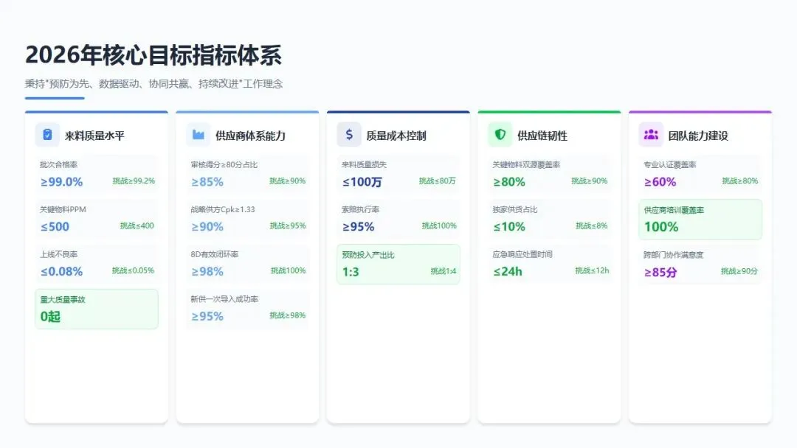
Task: Select the ≥80% target value
Action: tap(509, 182)
